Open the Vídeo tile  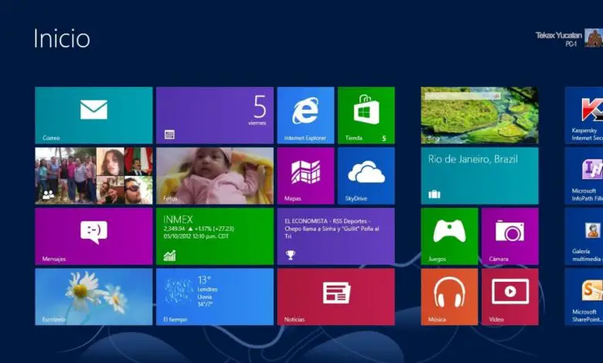coord(510,297)
